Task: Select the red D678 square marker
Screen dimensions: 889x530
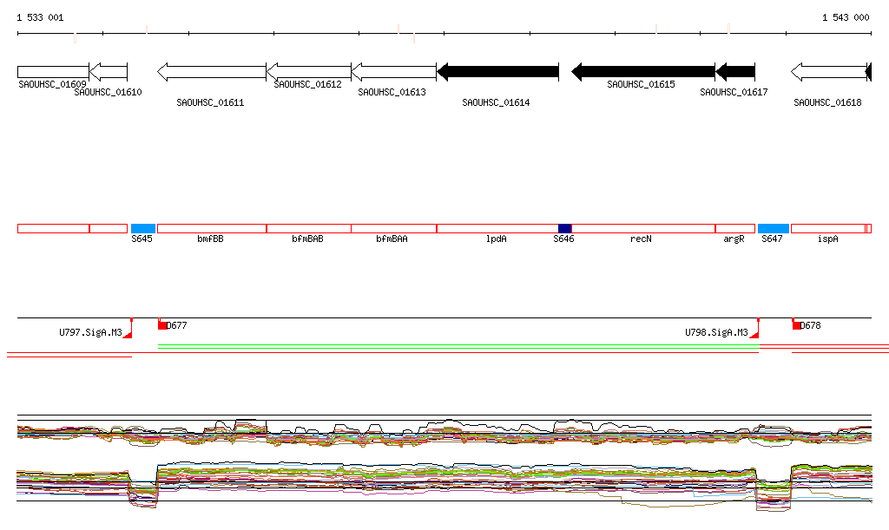Action: click(797, 325)
